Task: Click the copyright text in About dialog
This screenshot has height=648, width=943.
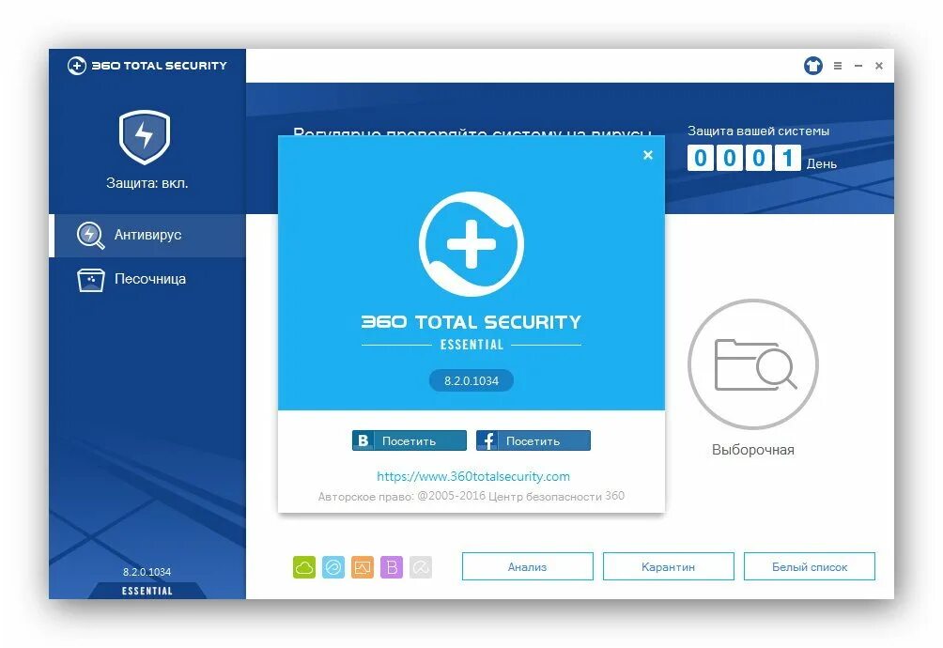Action: click(471, 497)
